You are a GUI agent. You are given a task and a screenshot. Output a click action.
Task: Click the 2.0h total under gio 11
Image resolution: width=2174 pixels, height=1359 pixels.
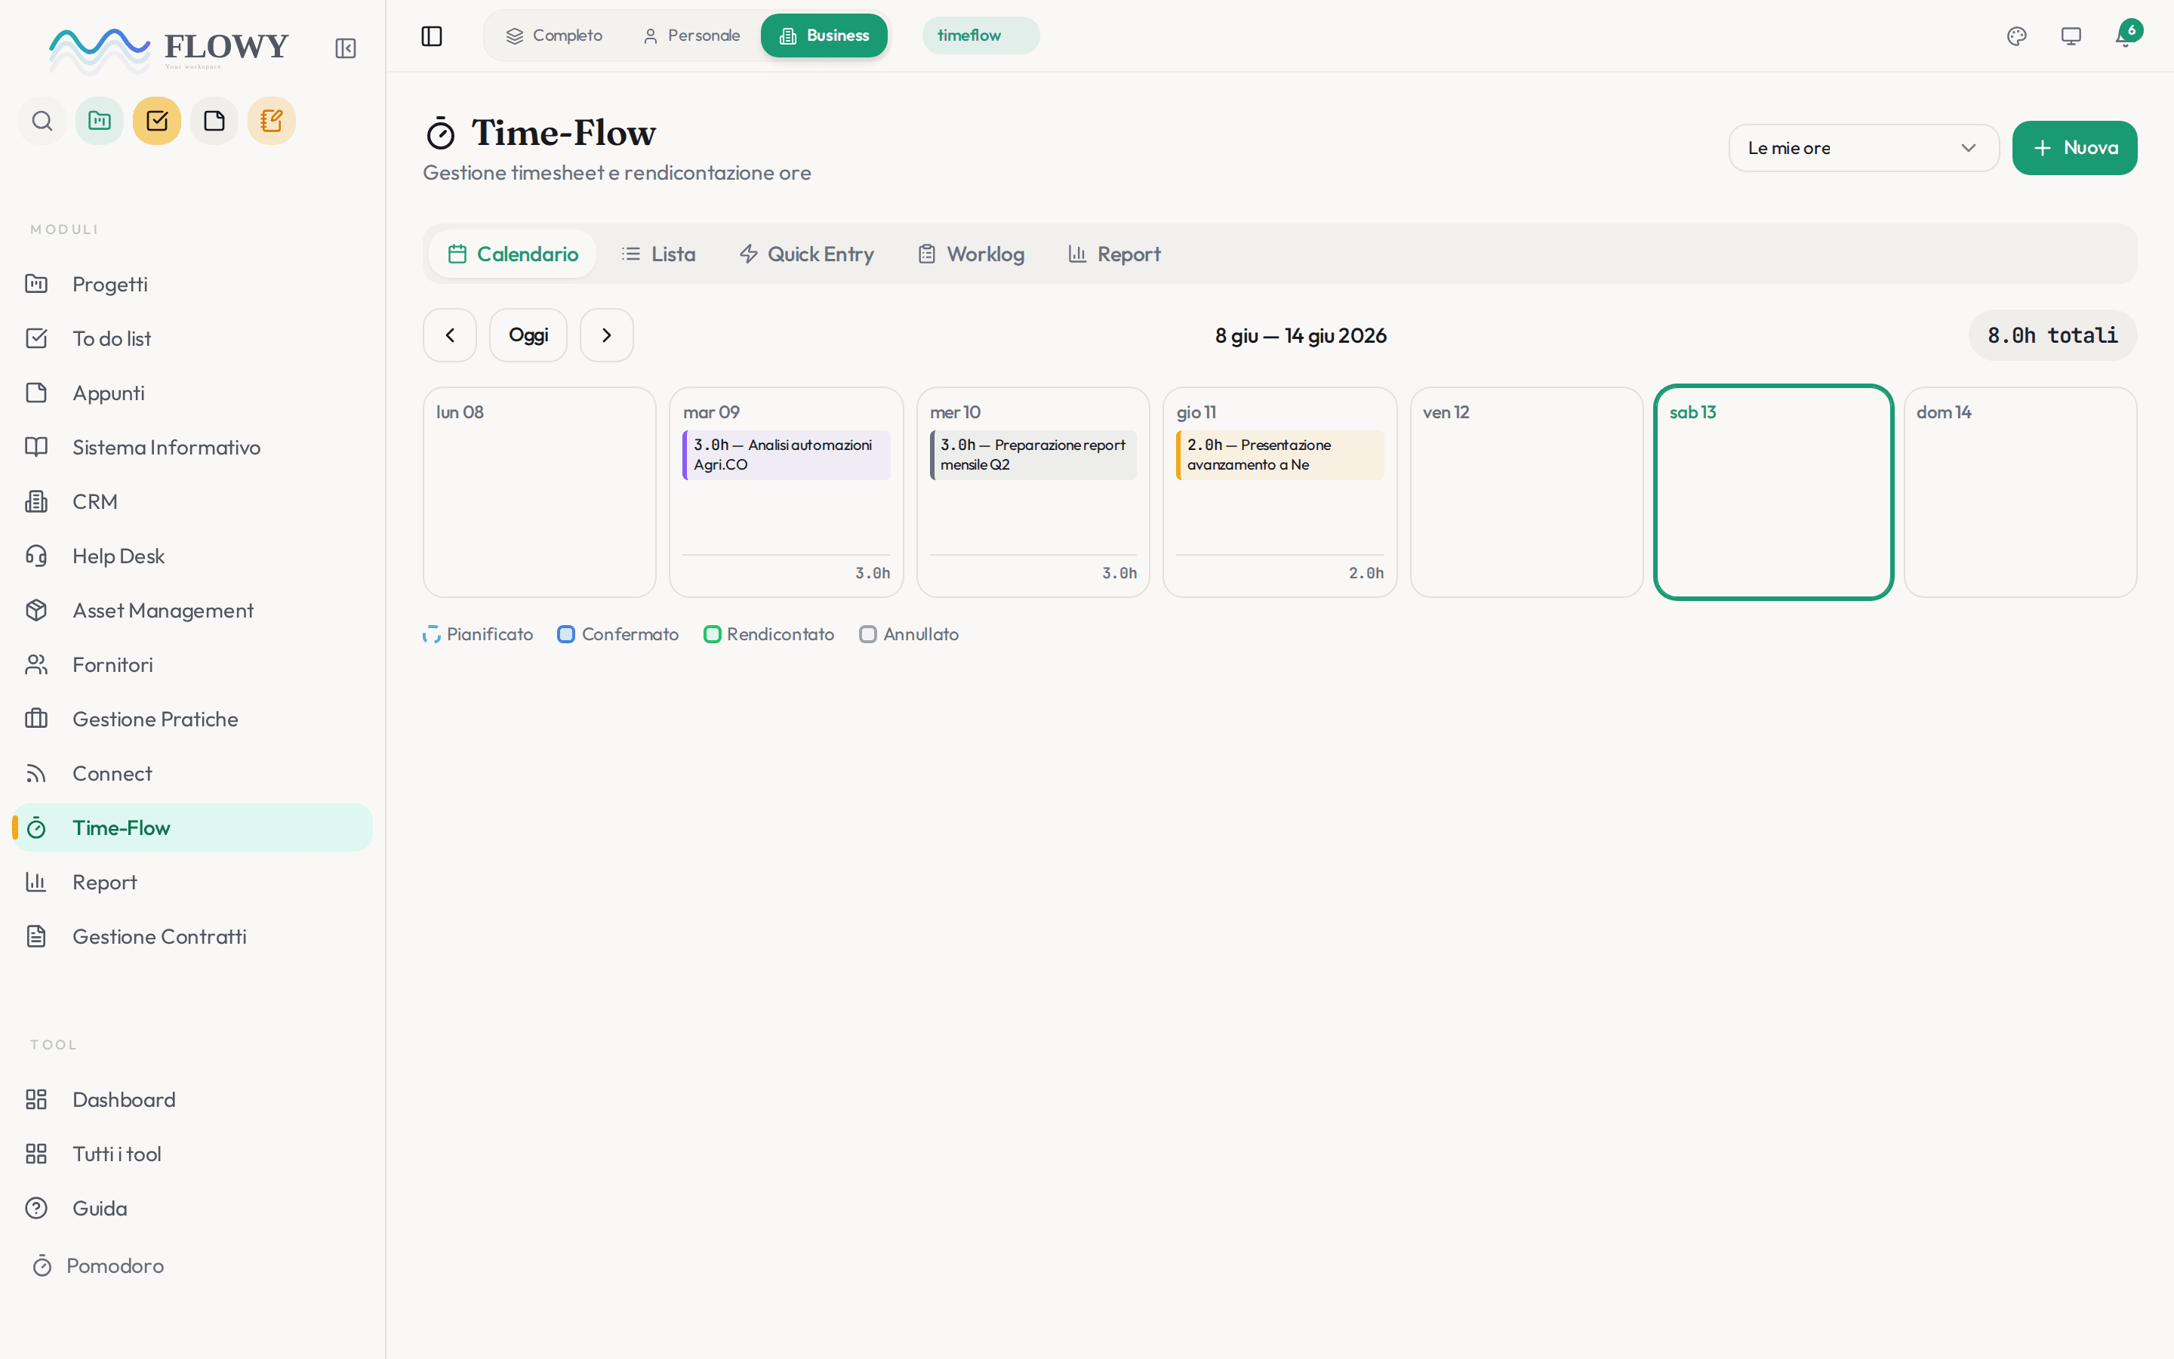pos(1366,574)
